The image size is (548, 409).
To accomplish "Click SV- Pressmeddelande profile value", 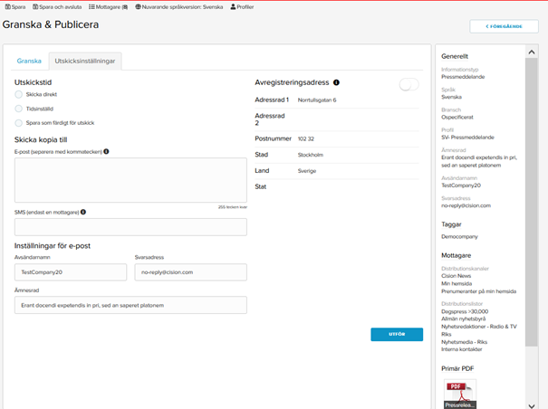I will pyautogui.click(x=467, y=138).
